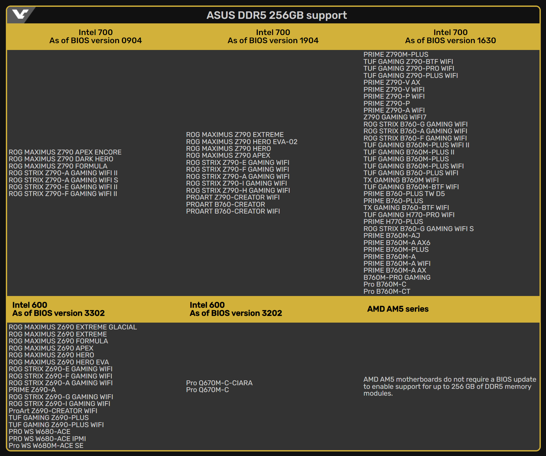Click the Intel 700 BIOS version 1904 header
The width and height of the screenshot is (546, 456).
(x=273, y=36)
